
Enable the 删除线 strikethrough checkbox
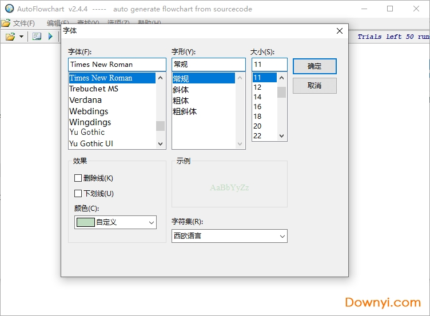click(x=78, y=178)
